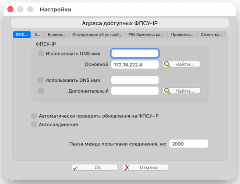240x184 pixels.
Task: Go to the Смена кл... tab
Action: coord(212,35)
